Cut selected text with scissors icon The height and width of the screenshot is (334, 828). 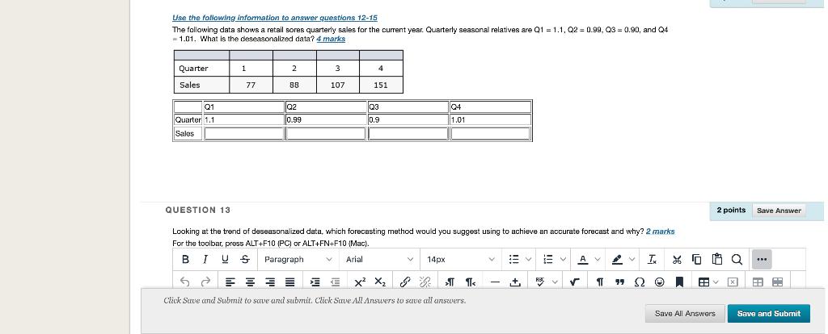click(x=677, y=259)
